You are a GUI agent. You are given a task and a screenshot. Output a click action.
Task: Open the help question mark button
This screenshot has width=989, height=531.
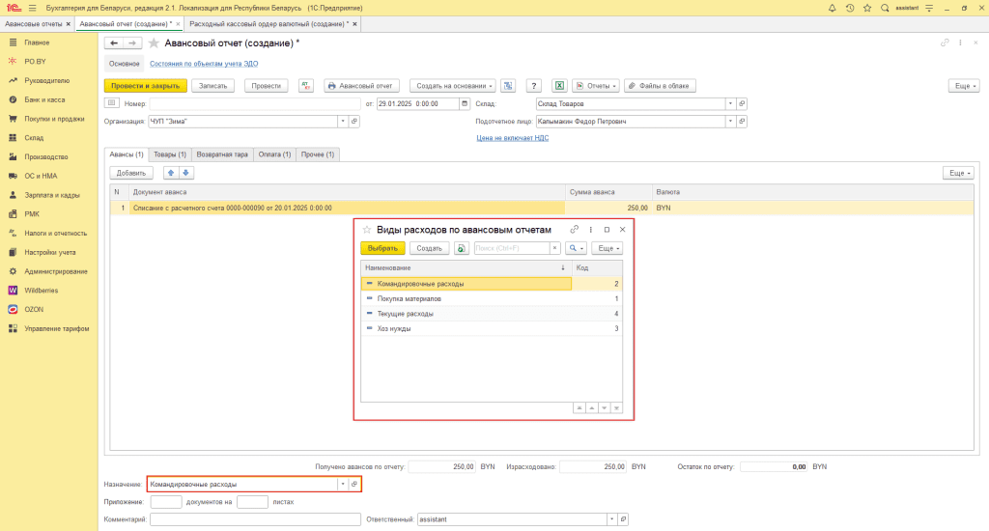(x=533, y=86)
